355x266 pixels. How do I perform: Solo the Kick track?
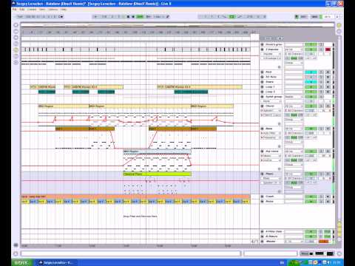coord(321,72)
